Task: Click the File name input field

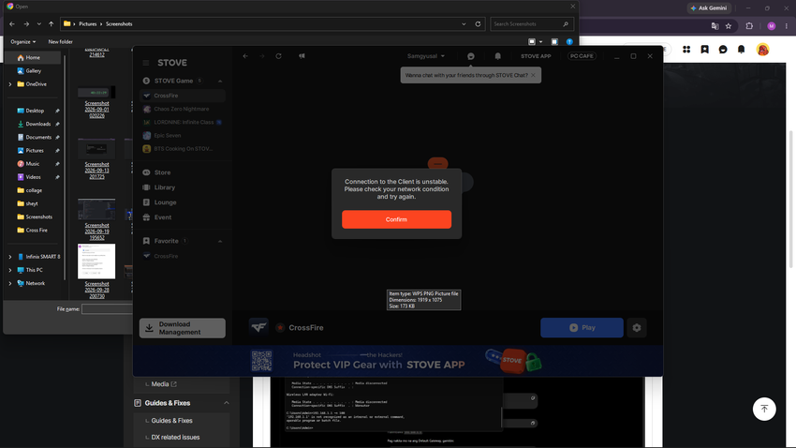Action: coord(107,309)
